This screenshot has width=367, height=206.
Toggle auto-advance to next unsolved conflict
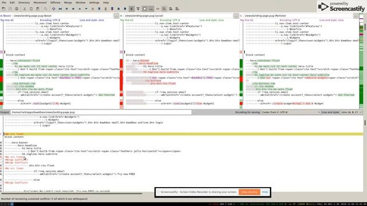138,9
